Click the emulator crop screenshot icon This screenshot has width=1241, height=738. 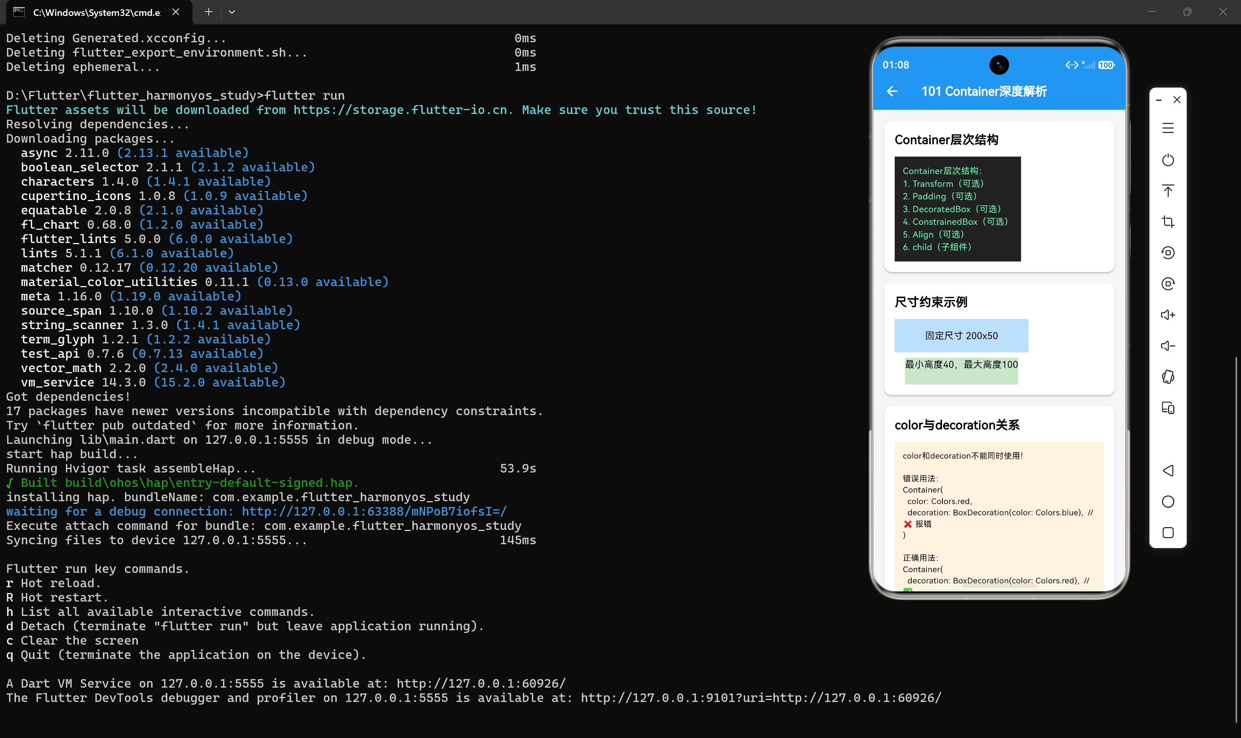[1168, 222]
